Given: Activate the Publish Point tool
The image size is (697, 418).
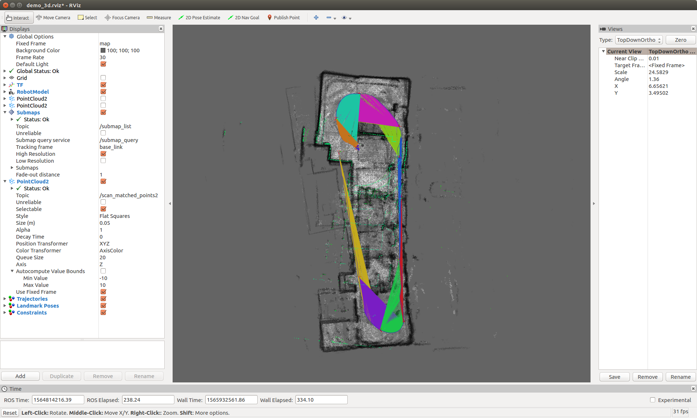Looking at the screenshot, I should (283, 17).
